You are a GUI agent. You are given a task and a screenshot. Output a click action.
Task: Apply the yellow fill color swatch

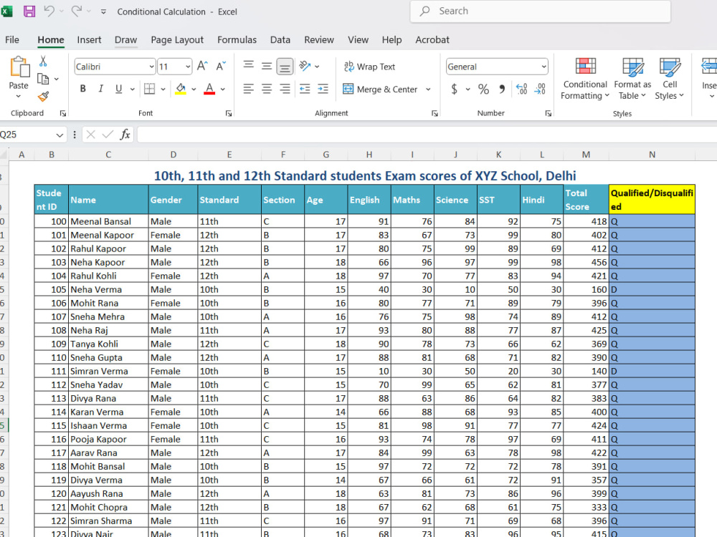click(x=181, y=89)
